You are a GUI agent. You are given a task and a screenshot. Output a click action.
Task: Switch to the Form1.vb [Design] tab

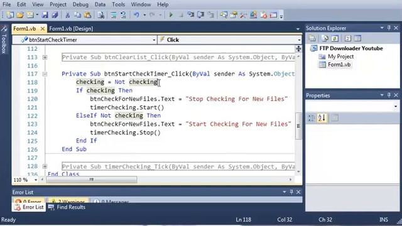click(x=71, y=29)
